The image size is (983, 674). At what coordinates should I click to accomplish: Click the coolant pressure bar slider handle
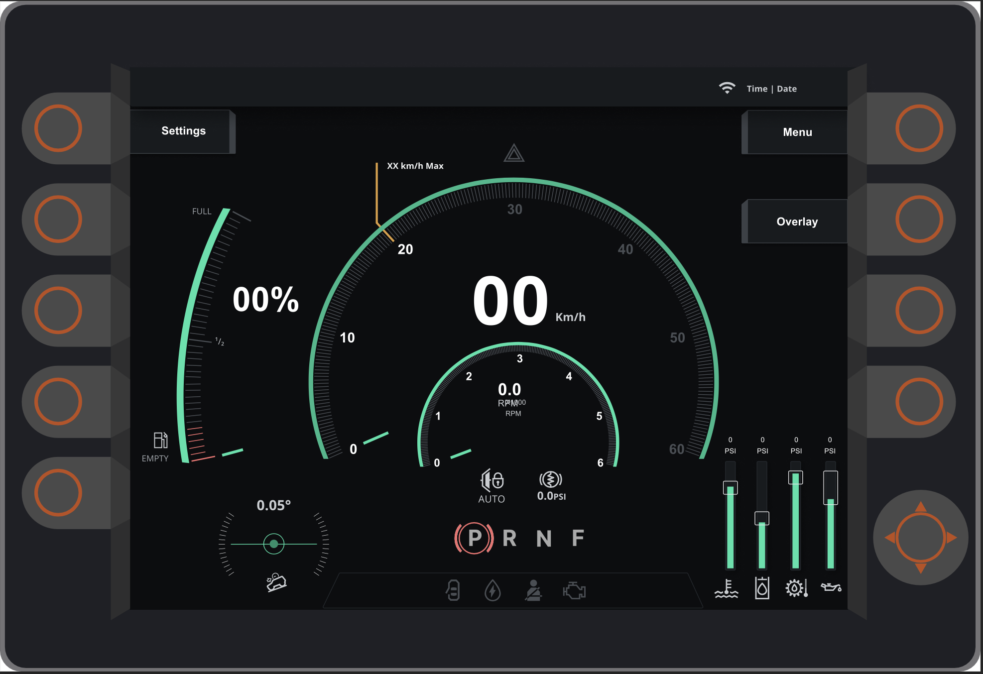pos(730,487)
